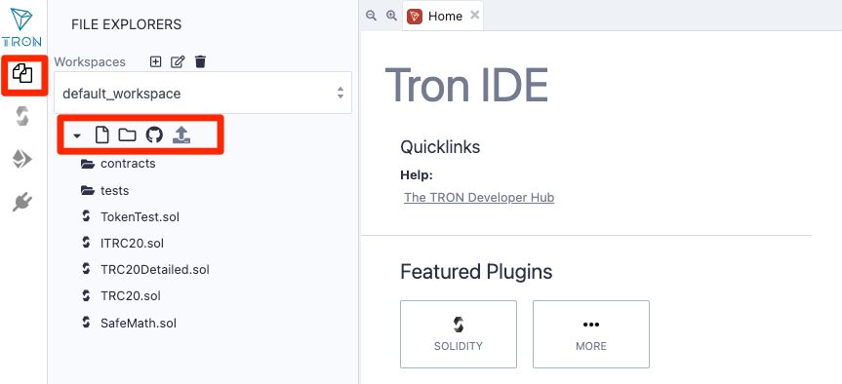Screen dimensions: 842x384
Task: Click the TRON logo
Action: (x=22, y=28)
